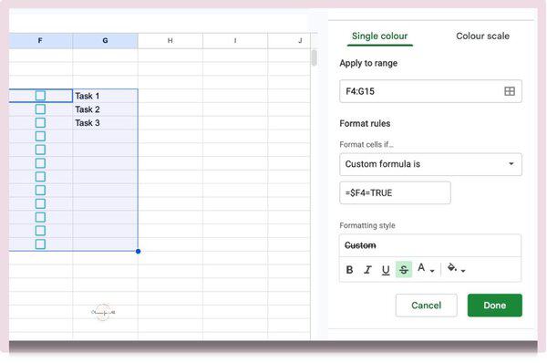This screenshot has width=547, height=363.
Task: Tick the checkbox next to Task 3
Action: [x=40, y=123]
